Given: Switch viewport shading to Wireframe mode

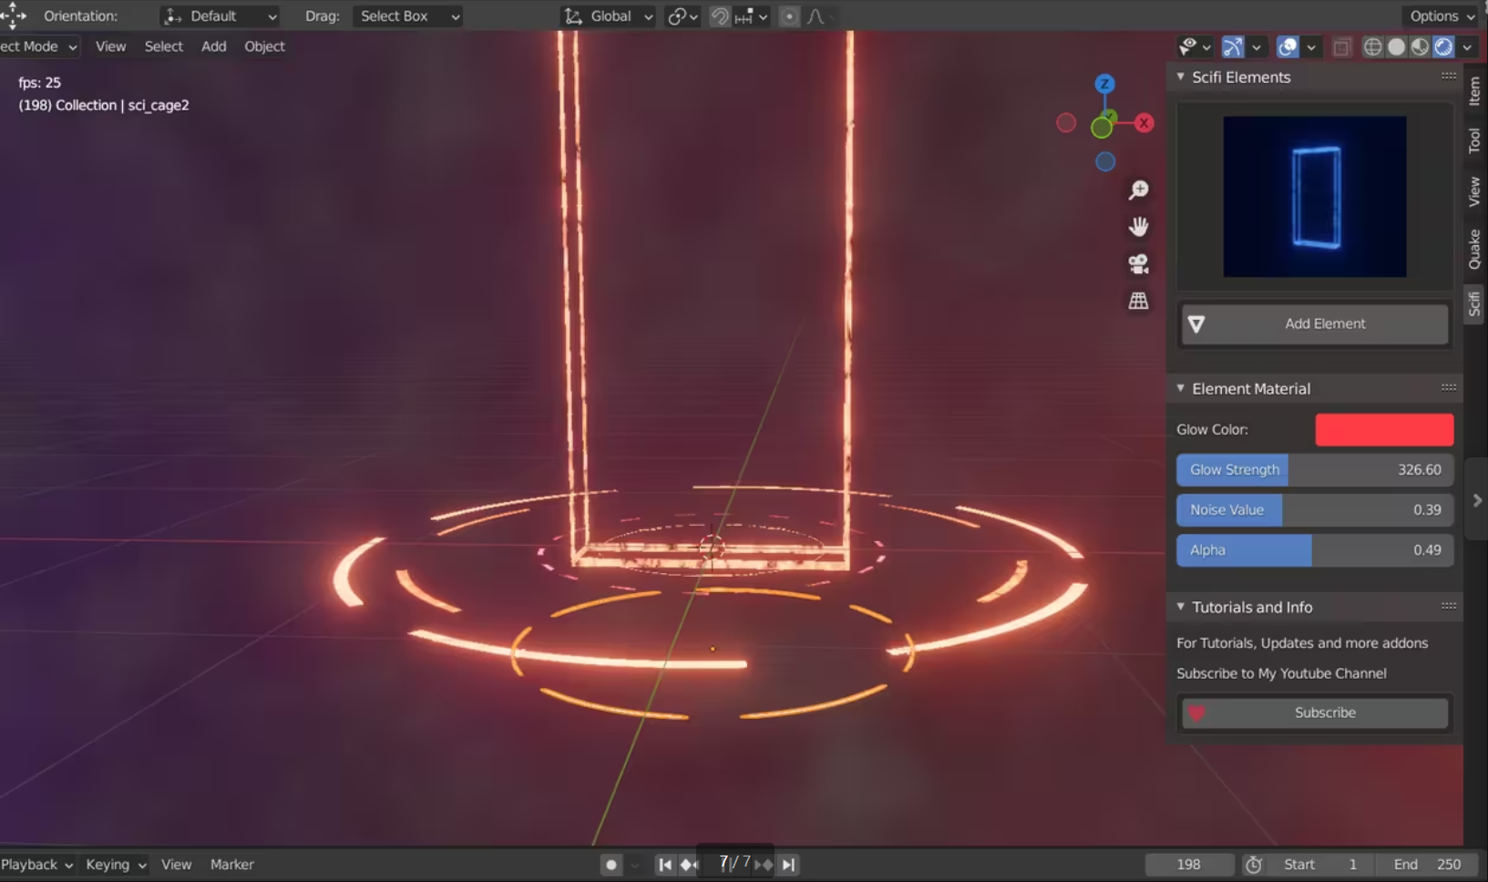Looking at the screenshot, I should click(x=1374, y=46).
